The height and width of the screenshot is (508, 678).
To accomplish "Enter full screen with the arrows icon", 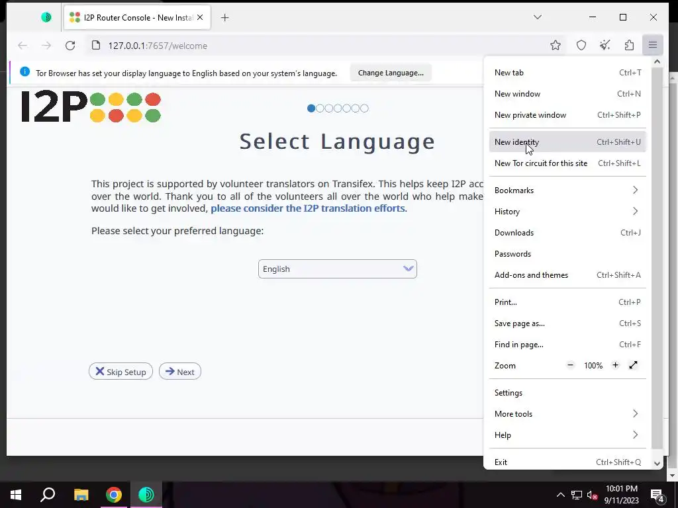I will click(x=634, y=365).
